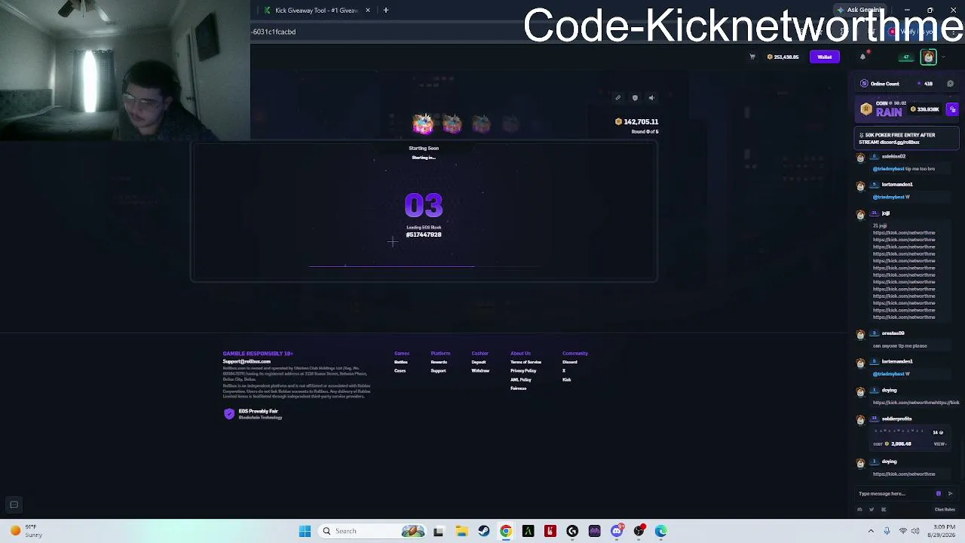Open Google Chrome from taskbar

[x=506, y=531]
